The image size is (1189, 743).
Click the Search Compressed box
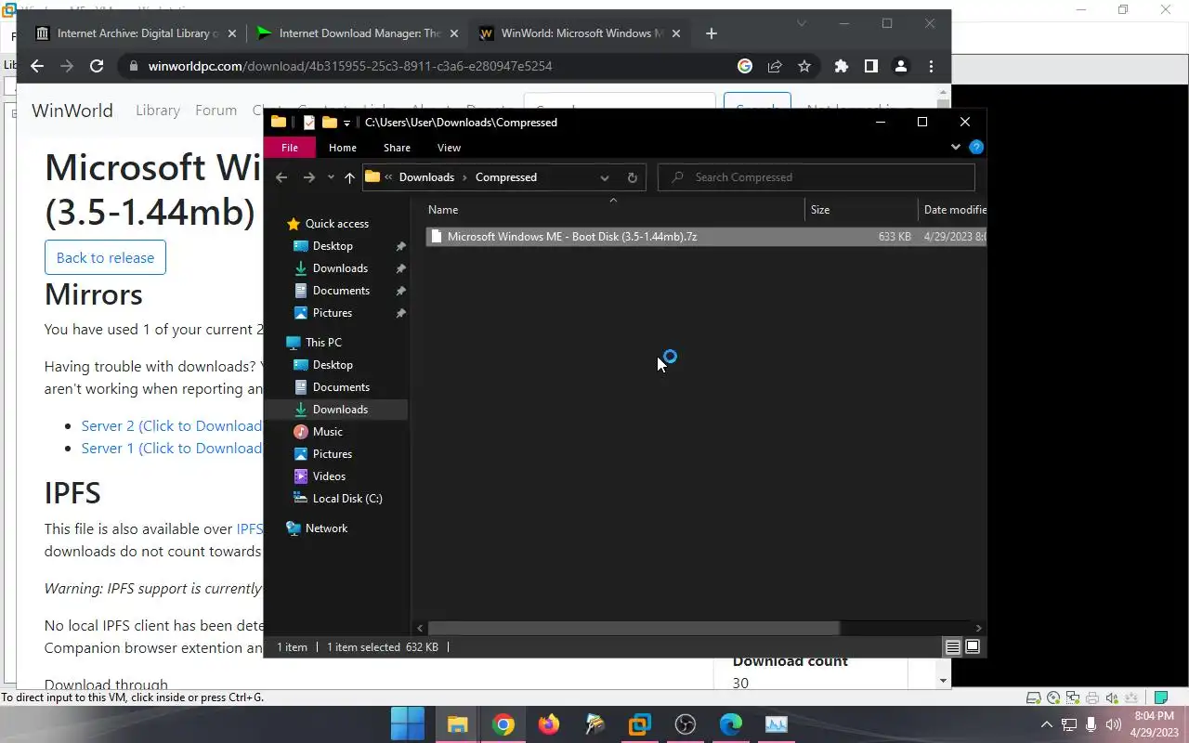pos(817,177)
